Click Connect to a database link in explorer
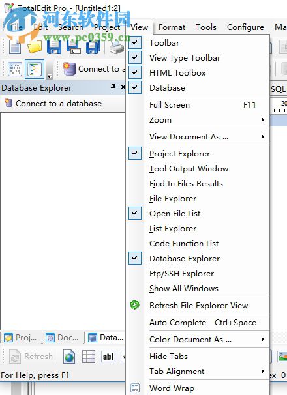 tap(53, 103)
